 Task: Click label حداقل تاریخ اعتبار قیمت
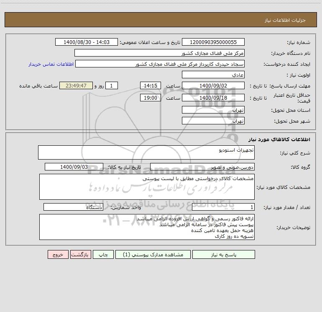click(292, 98)
